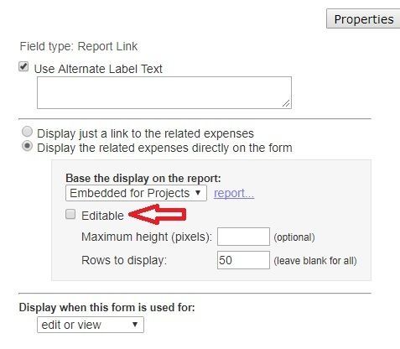Focus the Maximum height pixels field
400x349 pixels.
(x=243, y=237)
